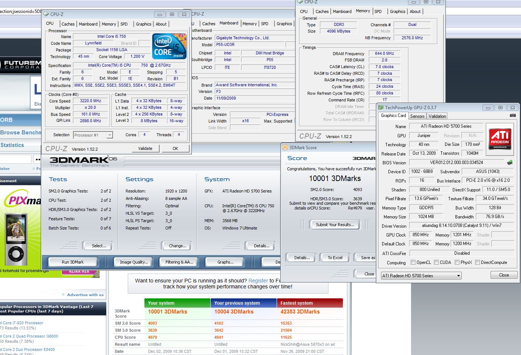Click the Driver Version field in GPU-Z
The width and height of the screenshot is (521, 355).
tap(461, 225)
